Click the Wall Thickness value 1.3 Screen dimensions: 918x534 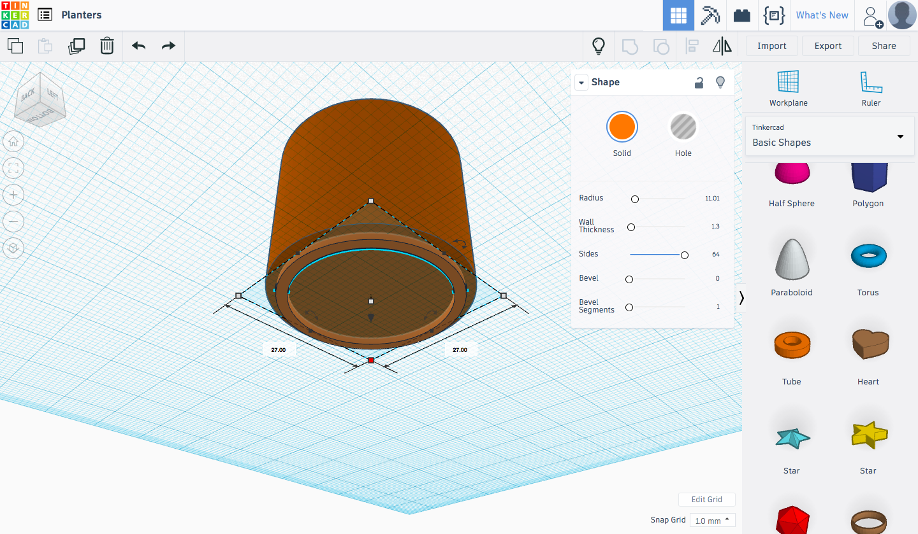715,227
